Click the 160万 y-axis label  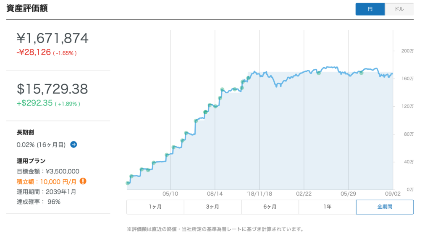pos(407,79)
